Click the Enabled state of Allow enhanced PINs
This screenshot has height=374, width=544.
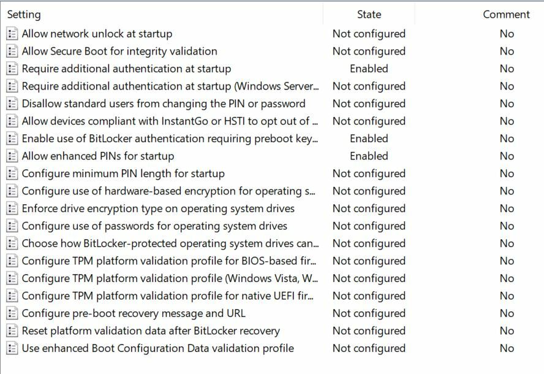(x=369, y=156)
